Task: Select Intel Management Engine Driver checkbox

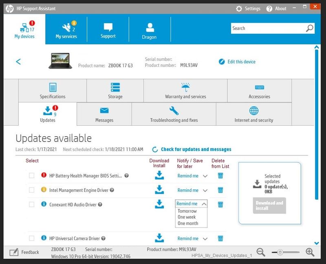Action: pyautogui.click(x=32, y=190)
